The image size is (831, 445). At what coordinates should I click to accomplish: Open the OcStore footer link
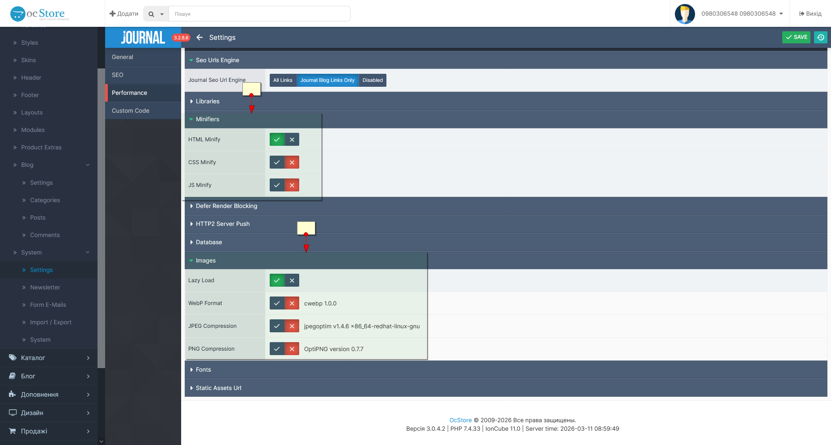(461, 420)
